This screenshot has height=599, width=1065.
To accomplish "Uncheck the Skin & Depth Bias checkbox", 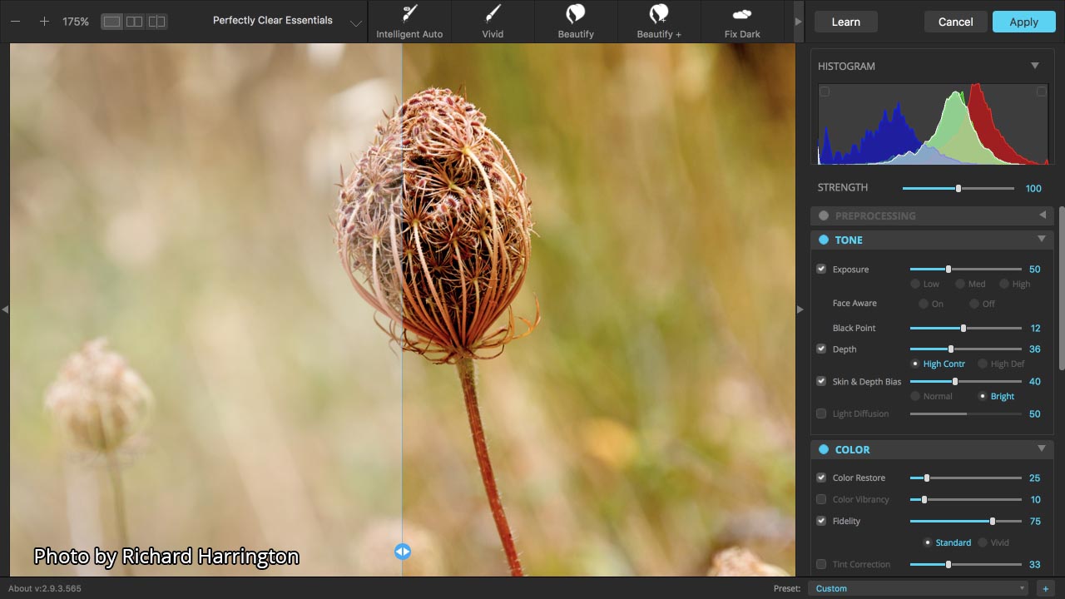I will click(821, 381).
